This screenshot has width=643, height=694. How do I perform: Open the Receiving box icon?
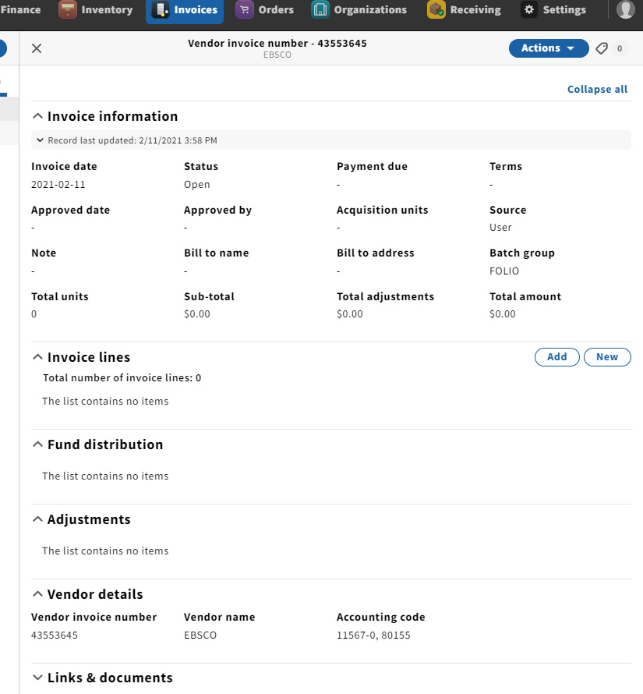(436, 9)
